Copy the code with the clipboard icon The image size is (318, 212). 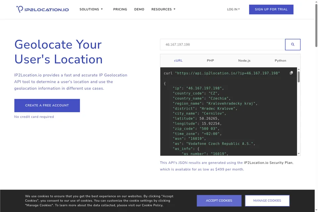pos(291,73)
